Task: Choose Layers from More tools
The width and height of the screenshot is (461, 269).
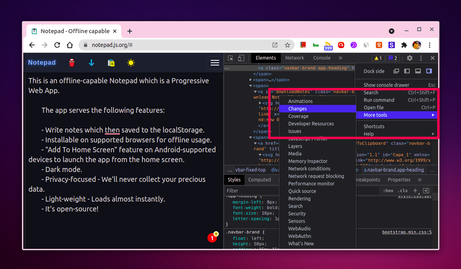Action: 317,146
